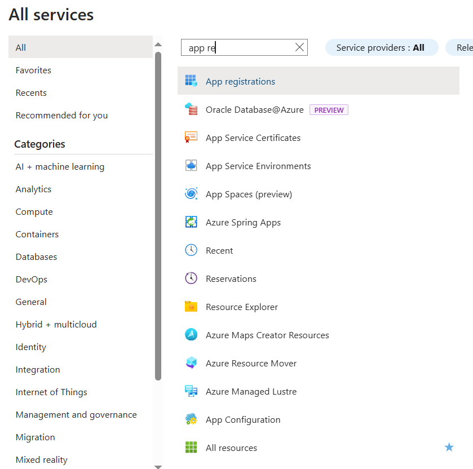This screenshot has width=473, height=469.
Task: Open Recommended for you
Action: pos(61,116)
